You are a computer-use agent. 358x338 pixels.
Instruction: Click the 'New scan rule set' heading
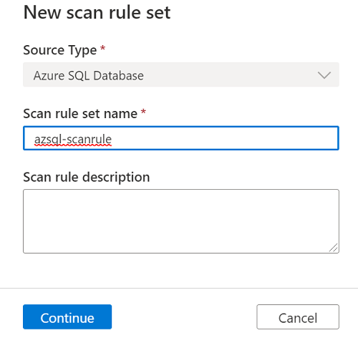point(97,12)
